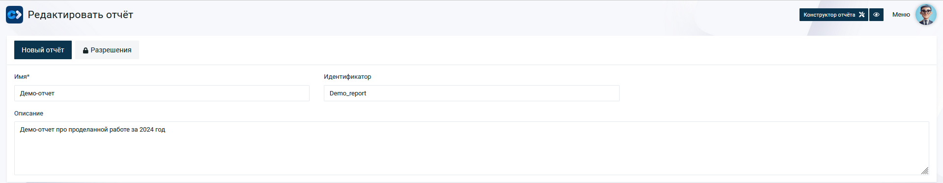
Task: Click the Редактировать отчёт page title
Action: [81, 15]
